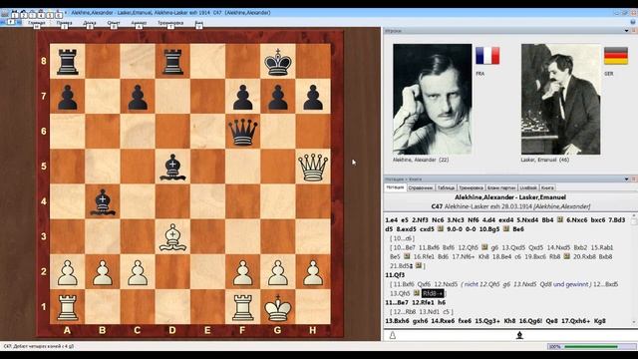Open the Вид menu
The width and height of the screenshot is (638, 359).
(199, 22)
